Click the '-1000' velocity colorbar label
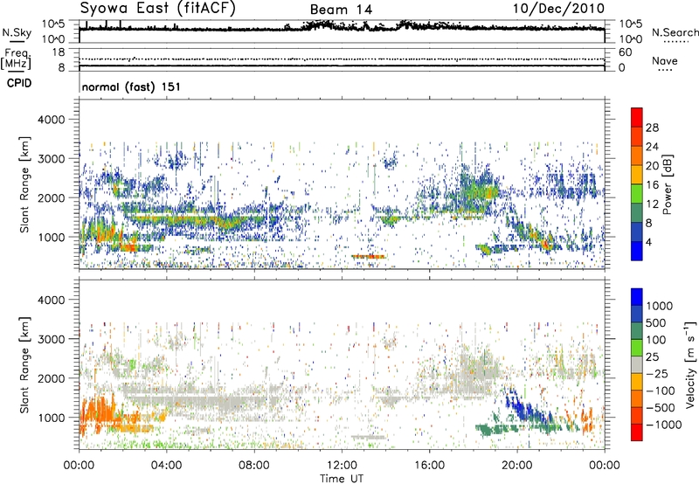The image size is (699, 484). pos(664,425)
